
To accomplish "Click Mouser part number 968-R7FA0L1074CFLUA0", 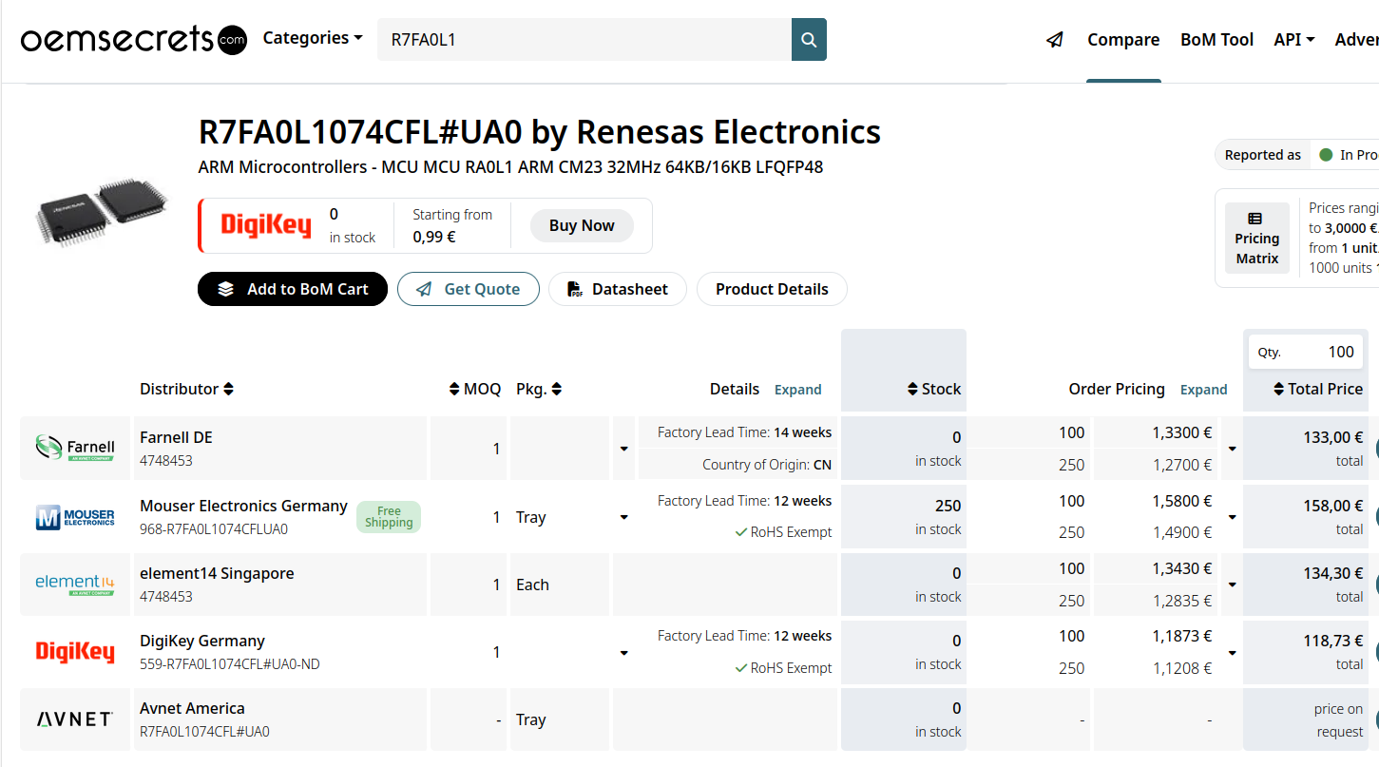I will point(214,529).
